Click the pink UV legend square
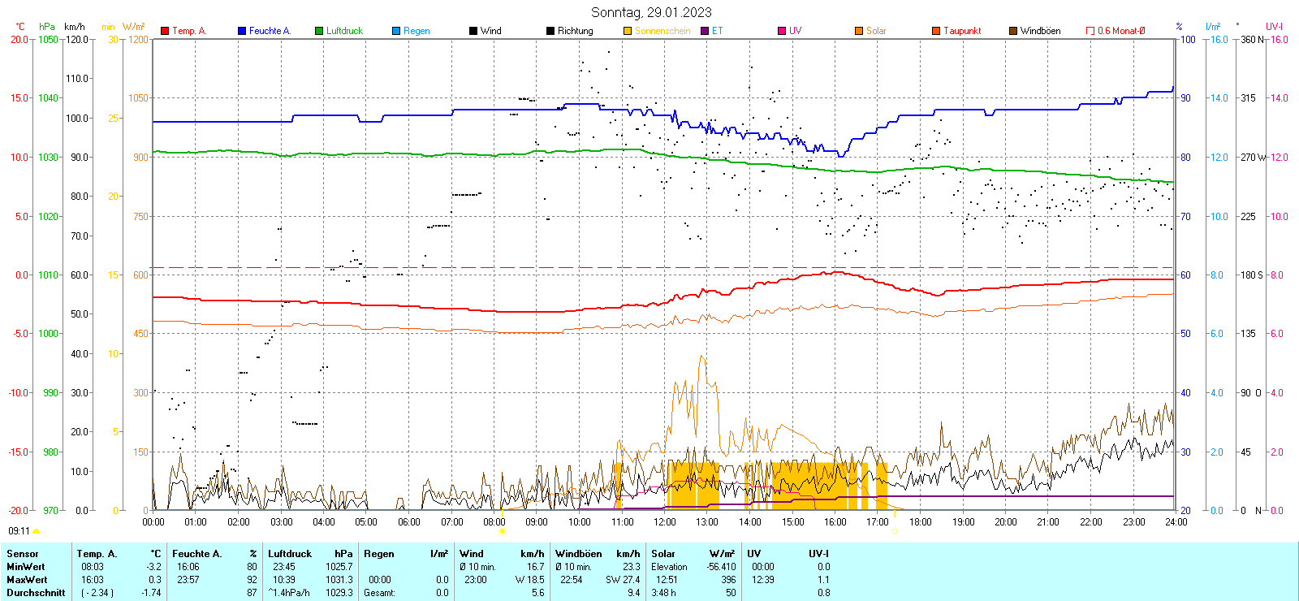The image size is (1299, 601). [x=782, y=31]
